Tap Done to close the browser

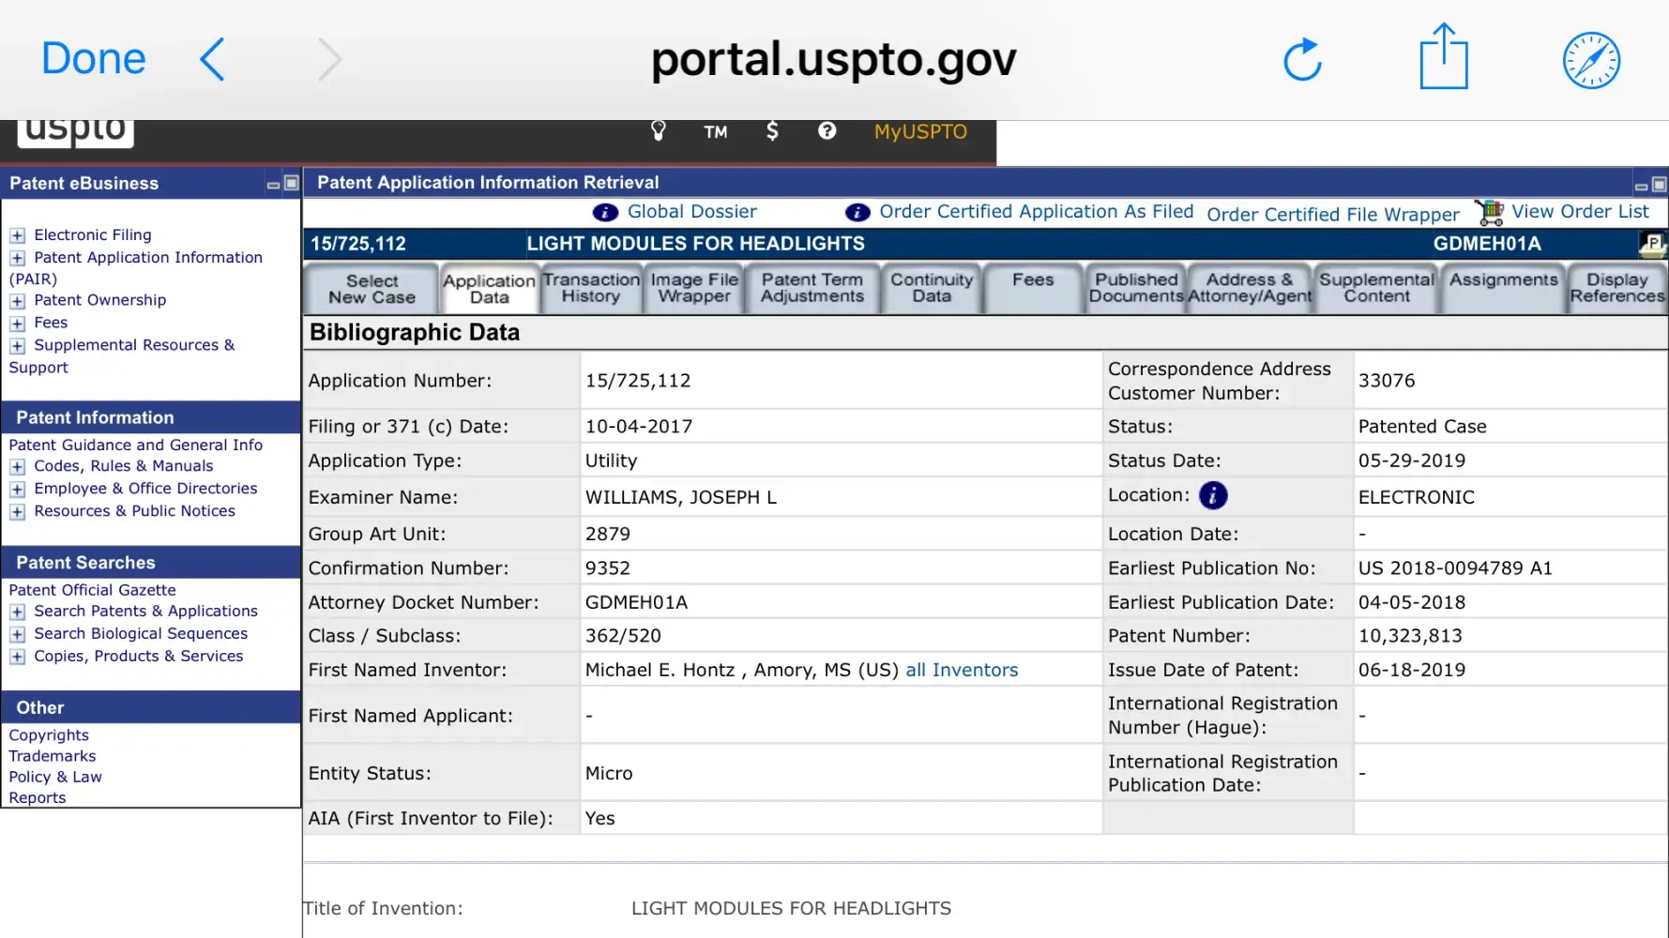[93, 59]
